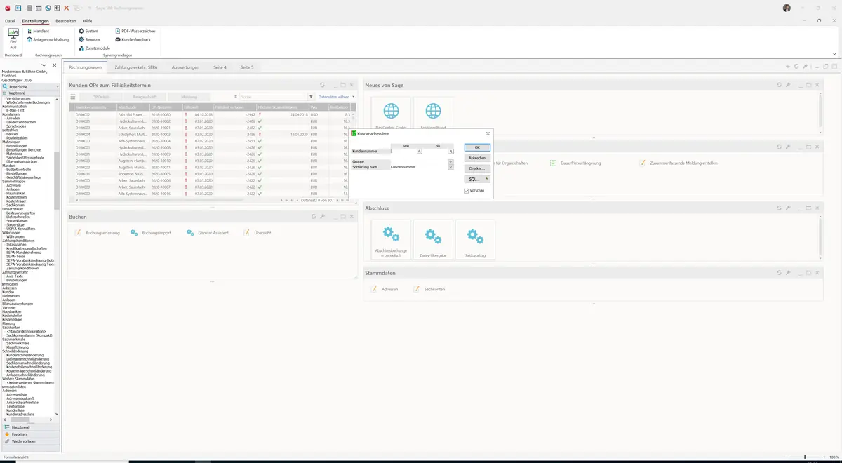
Task: Open the System settings gear
Action: coord(81,32)
